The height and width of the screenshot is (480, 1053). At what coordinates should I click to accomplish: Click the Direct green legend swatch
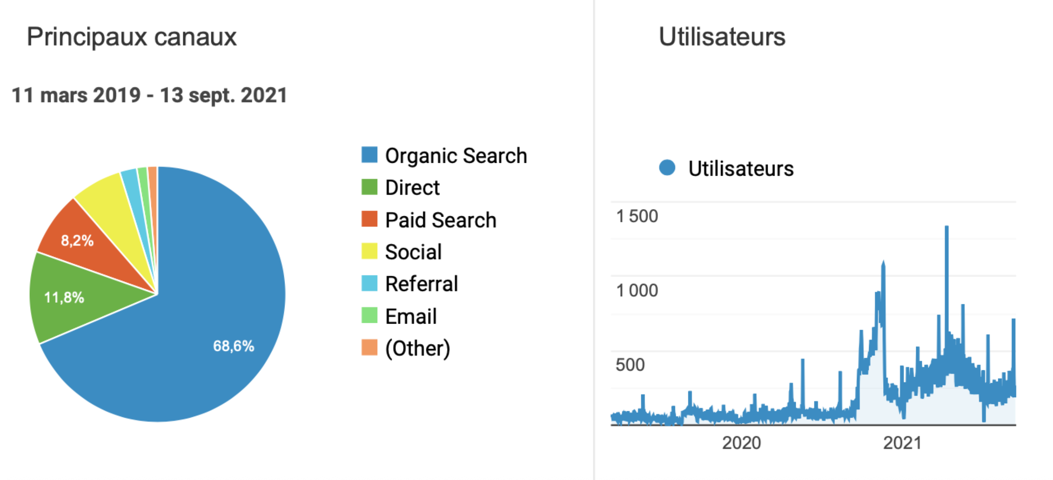coord(369,187)
